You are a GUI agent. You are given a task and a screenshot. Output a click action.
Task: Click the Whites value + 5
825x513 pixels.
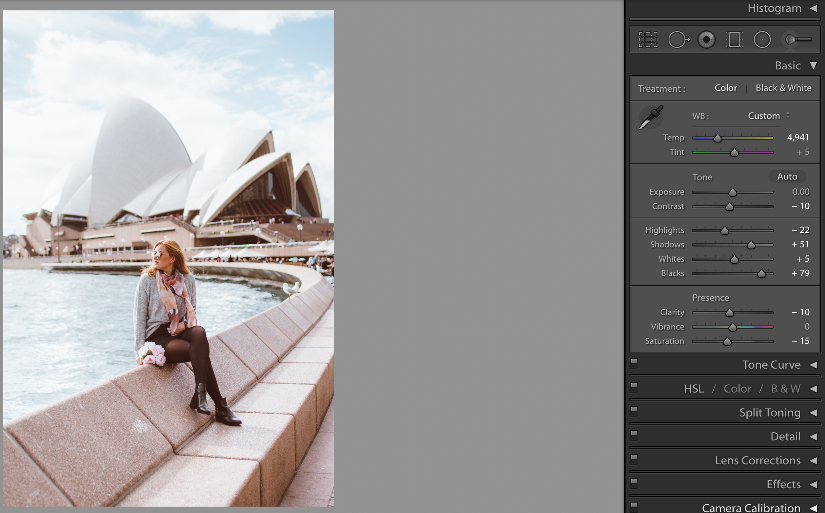pos(803,259)
